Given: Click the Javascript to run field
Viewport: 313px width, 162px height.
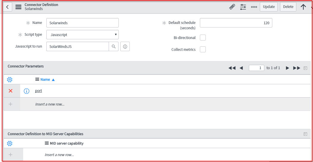Looking at the screenshot, I should point(78,46).
